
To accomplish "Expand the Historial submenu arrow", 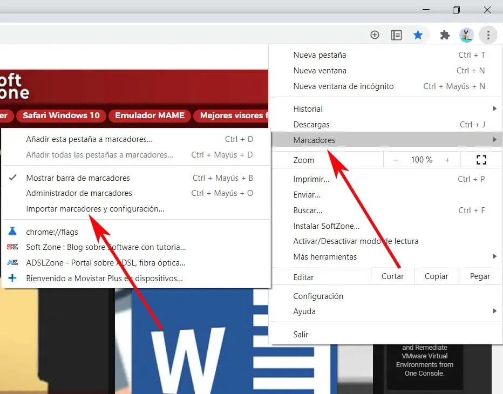I will point(494,109).
